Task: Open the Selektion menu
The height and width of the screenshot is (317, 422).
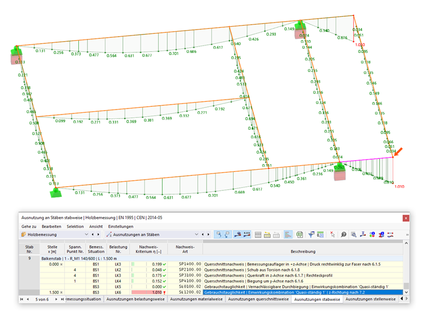Action: pos(75,226)
